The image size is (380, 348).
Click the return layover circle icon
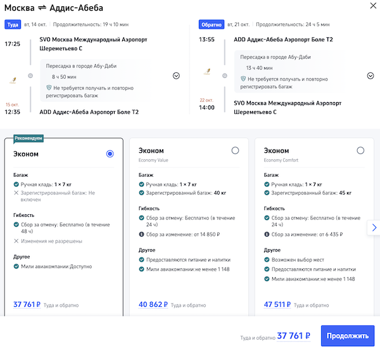224,76
